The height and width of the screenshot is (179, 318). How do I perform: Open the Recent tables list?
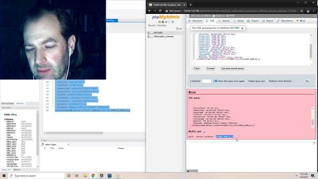[x=152, y=25]
